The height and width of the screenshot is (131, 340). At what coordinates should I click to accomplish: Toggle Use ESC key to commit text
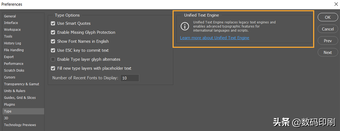(53, 50)
